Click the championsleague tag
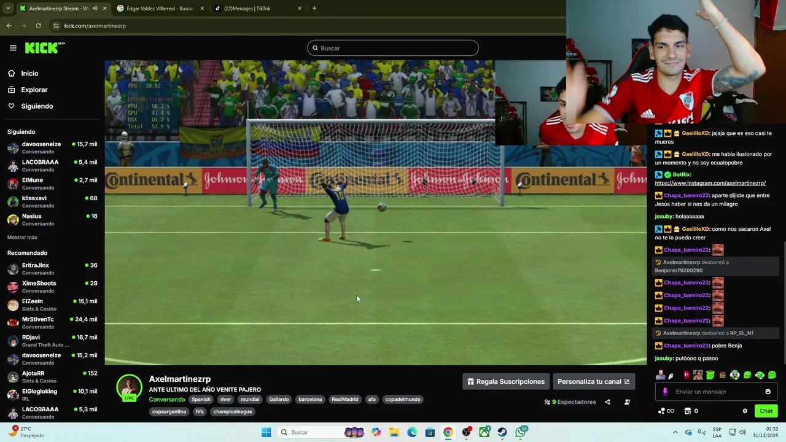The width and height of the screenshot is (786, 442). coord(233,411)
